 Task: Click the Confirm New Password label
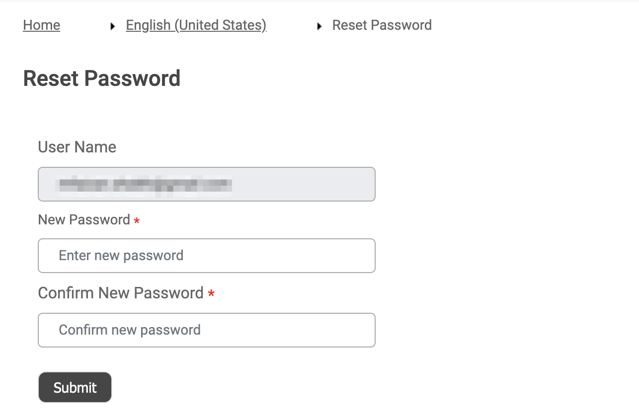121,293
